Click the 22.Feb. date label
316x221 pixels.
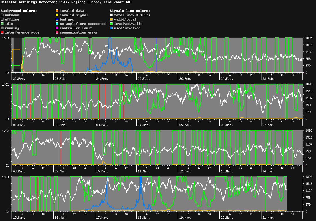[18, 79]
